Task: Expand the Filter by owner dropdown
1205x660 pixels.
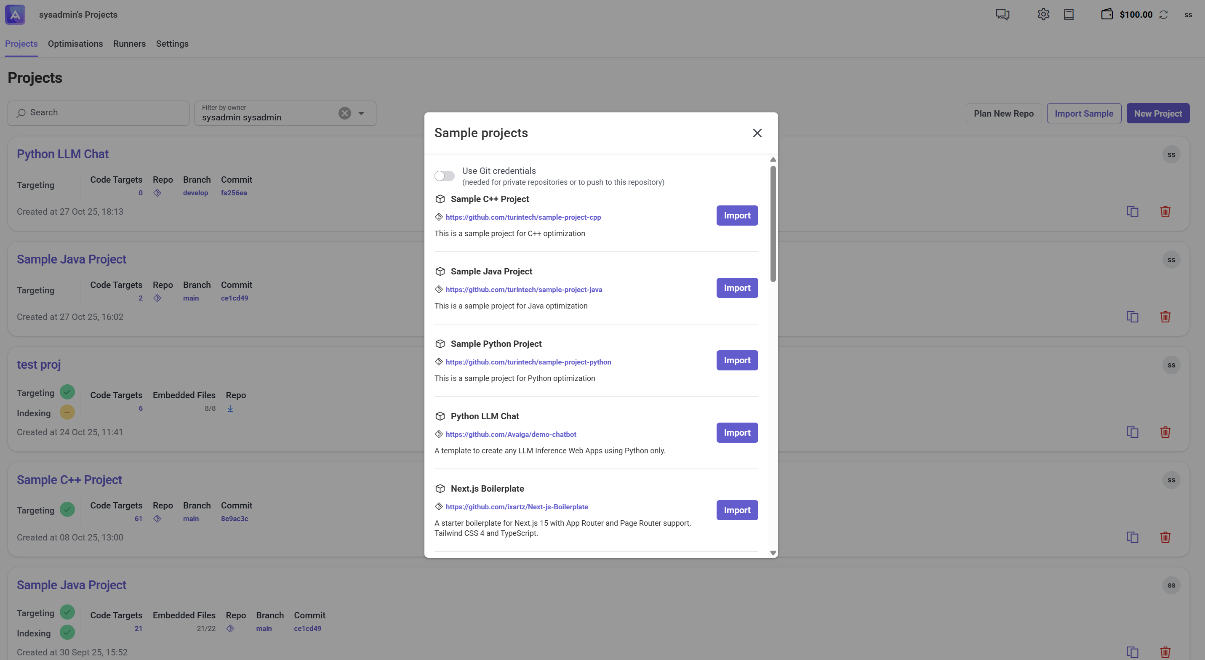Action: [361, 113]
